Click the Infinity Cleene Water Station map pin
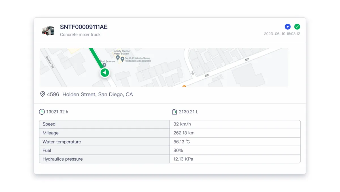 [x=118, y=58]
